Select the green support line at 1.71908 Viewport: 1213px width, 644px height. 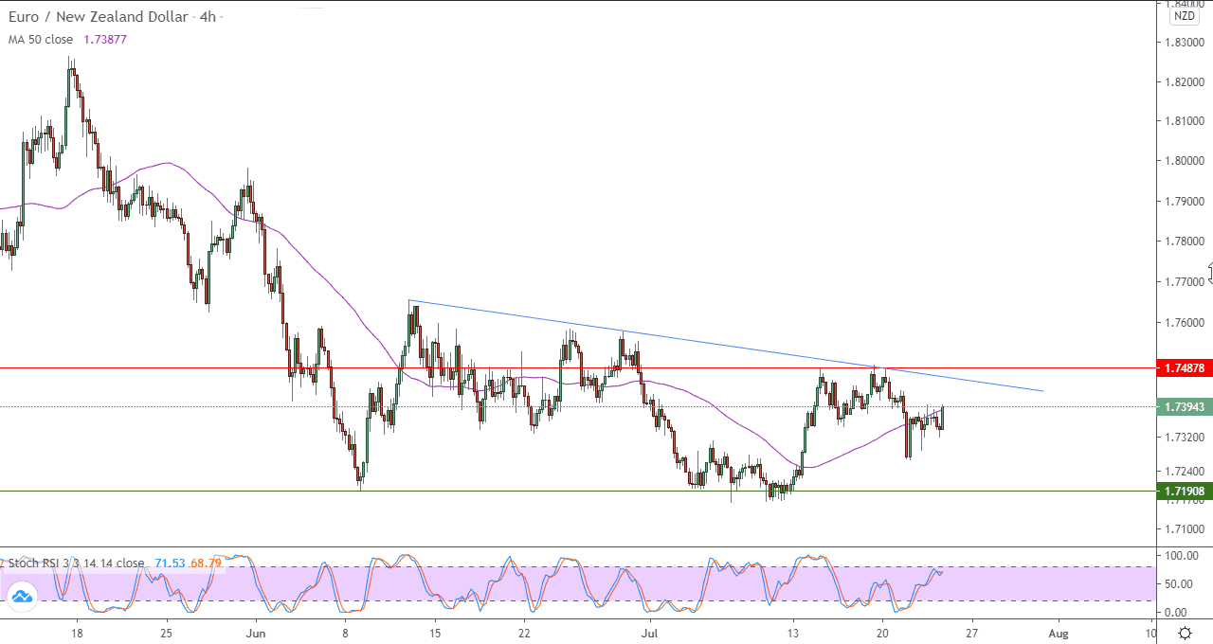tap(578, 491)
